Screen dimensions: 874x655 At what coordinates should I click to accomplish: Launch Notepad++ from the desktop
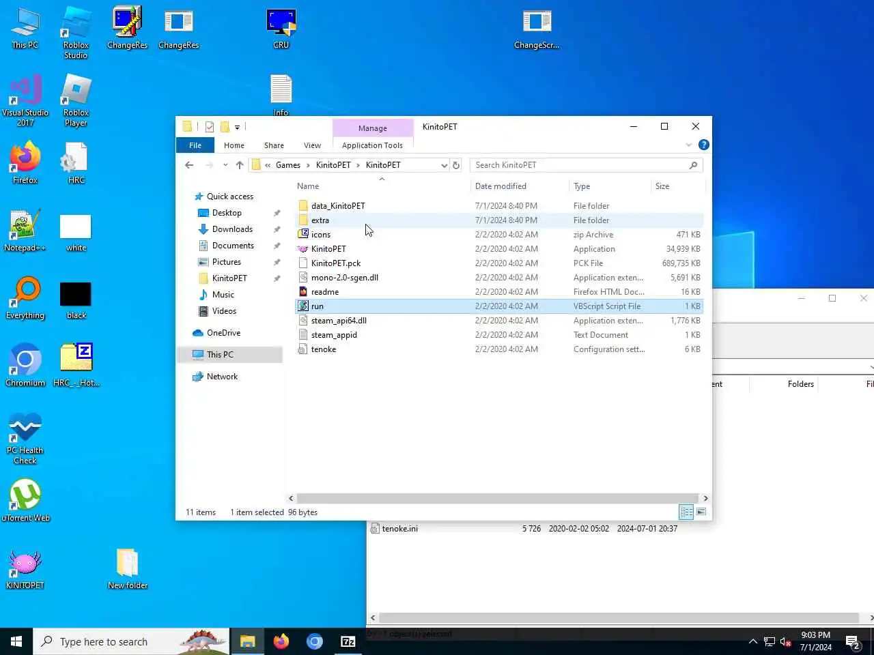[25, 231]
